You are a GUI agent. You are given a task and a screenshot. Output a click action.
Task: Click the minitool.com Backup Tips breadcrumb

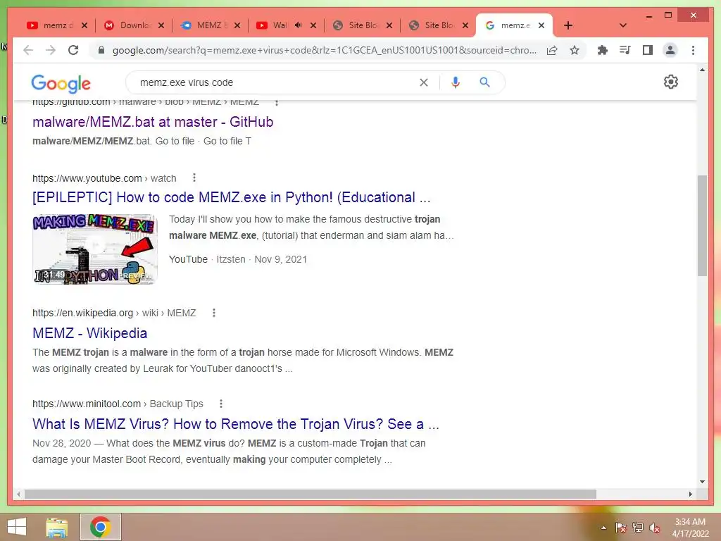[x=118, y=404]
